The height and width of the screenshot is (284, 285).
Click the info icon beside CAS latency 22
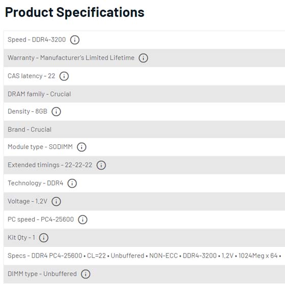tap(64, 76)
